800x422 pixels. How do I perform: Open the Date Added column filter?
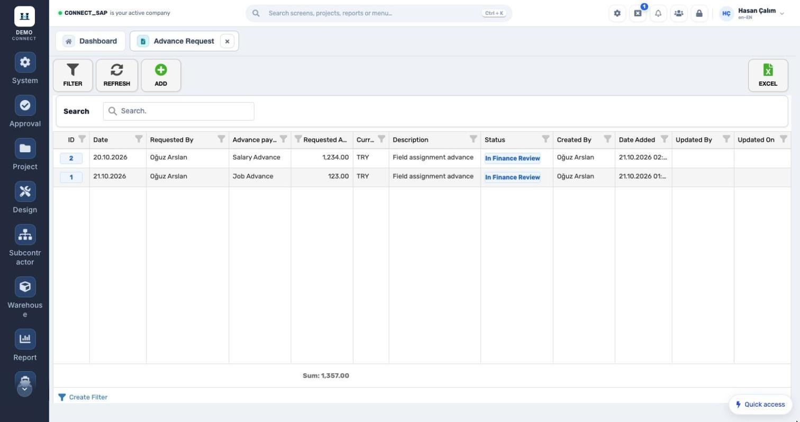[x=664, y=139]
